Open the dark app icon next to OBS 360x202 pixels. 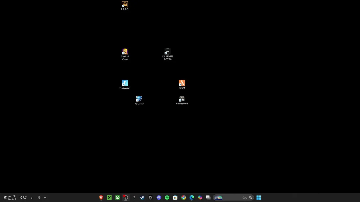[x=134, y=198]
